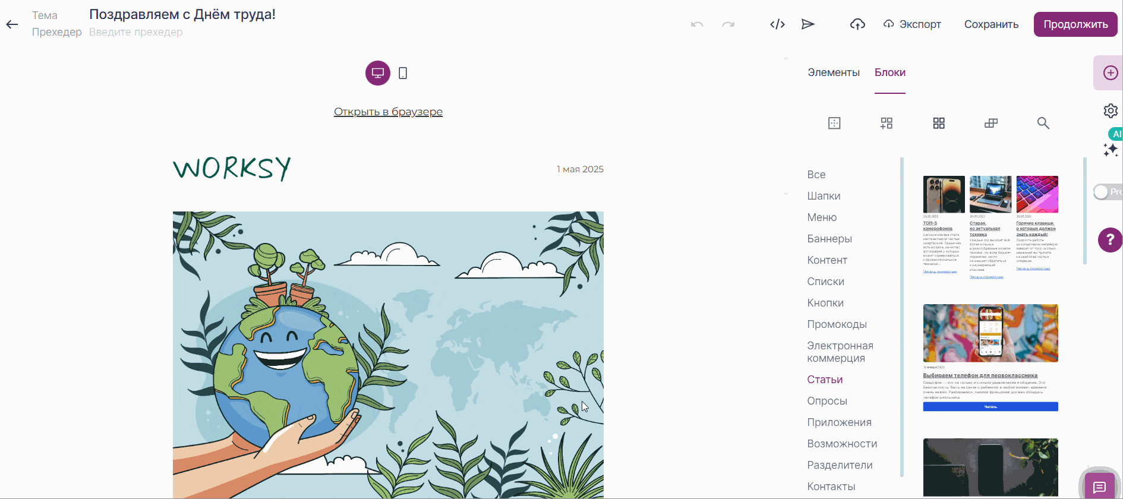The image size is (1123, 499).
Task: Open the settings gear icon
Action: (x=1110, y=110)
